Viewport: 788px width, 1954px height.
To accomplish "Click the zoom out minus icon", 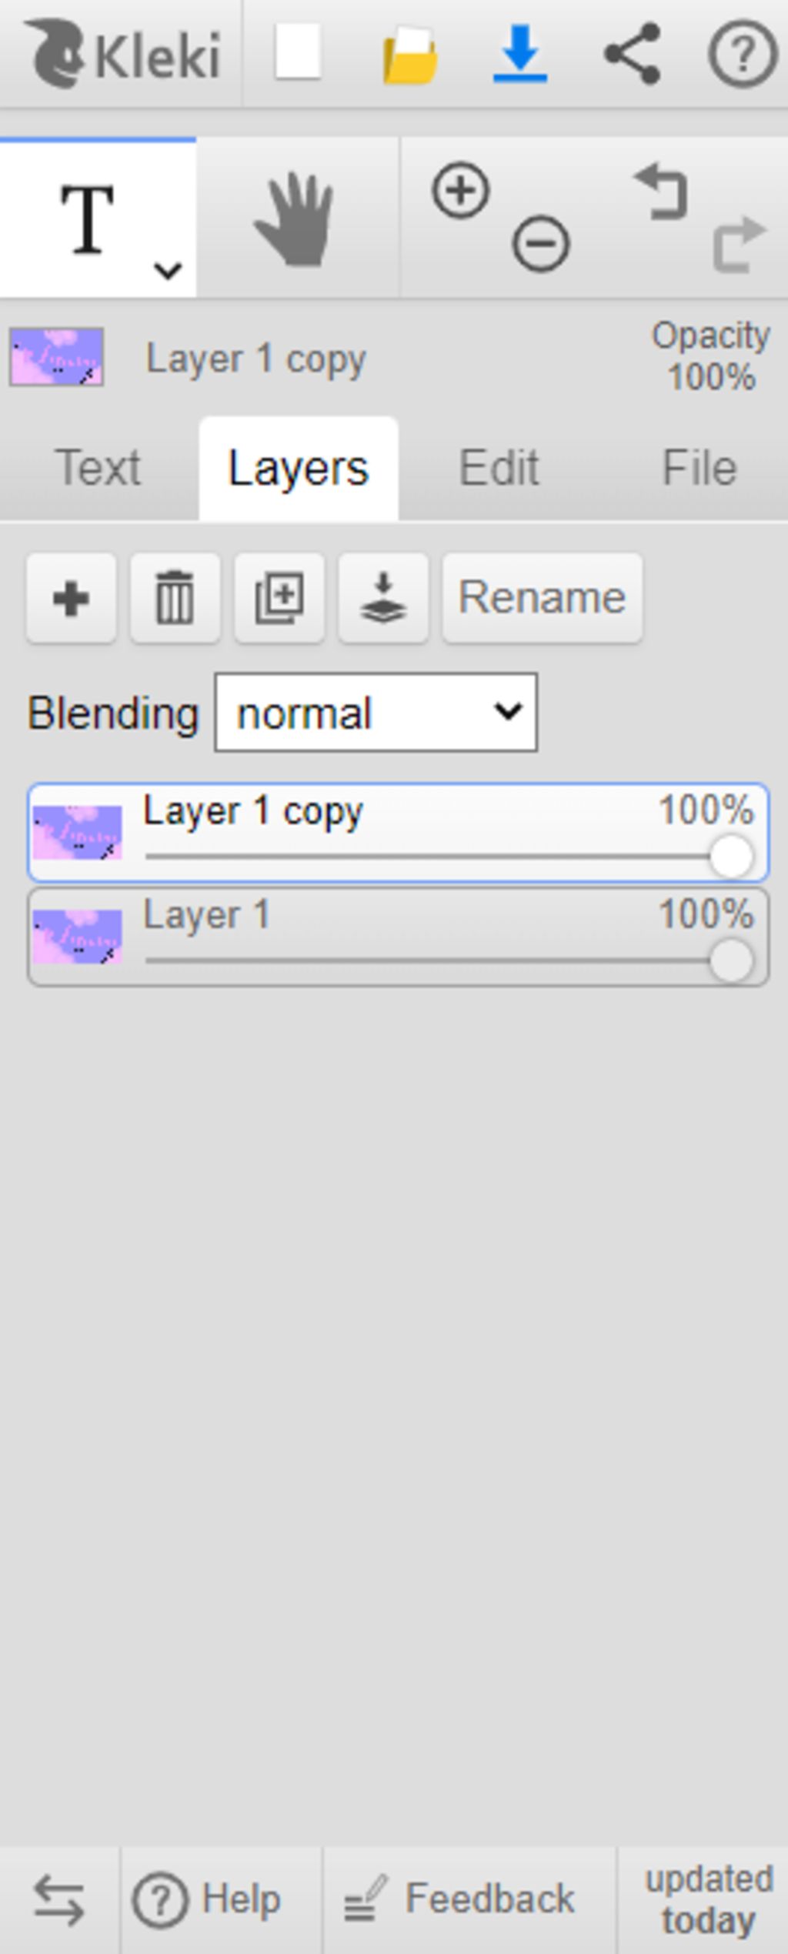I will pos(541,244).
